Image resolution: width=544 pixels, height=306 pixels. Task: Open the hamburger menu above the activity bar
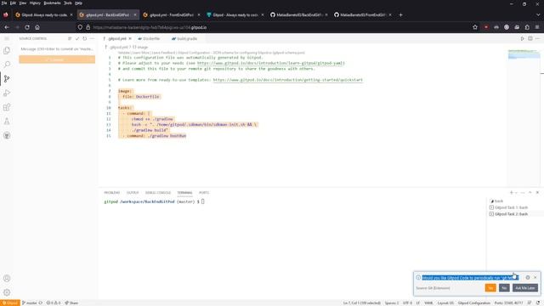tap(7, 38)
